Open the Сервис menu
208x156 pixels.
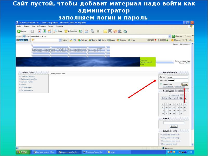(x=51, y=26)
